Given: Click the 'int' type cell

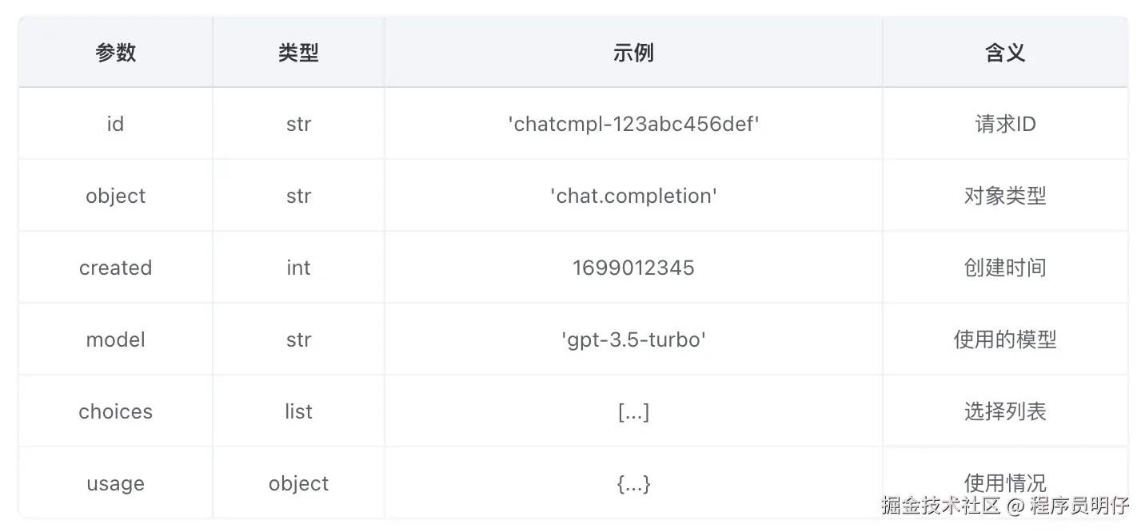Looking at the screenshot, I should pyautogui.click(x=298, y=268).
